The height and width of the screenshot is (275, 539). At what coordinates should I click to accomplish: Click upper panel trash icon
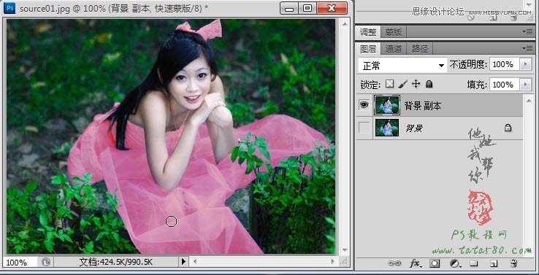coord(513,17)
